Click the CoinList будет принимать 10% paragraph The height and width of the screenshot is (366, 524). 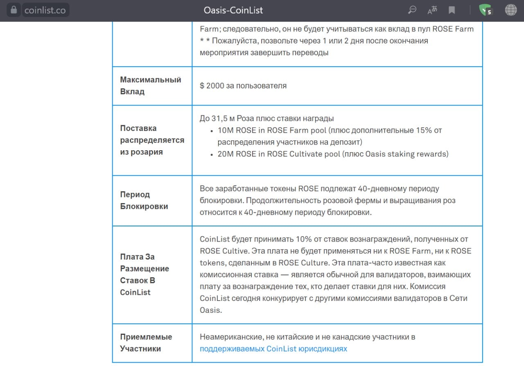[x=336, y=274]
